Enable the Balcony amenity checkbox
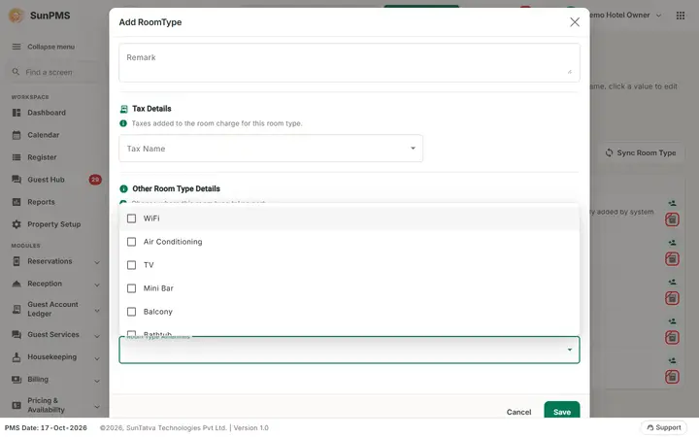The image size is (699, 437). pyautogui.click(x=131, y=312)
